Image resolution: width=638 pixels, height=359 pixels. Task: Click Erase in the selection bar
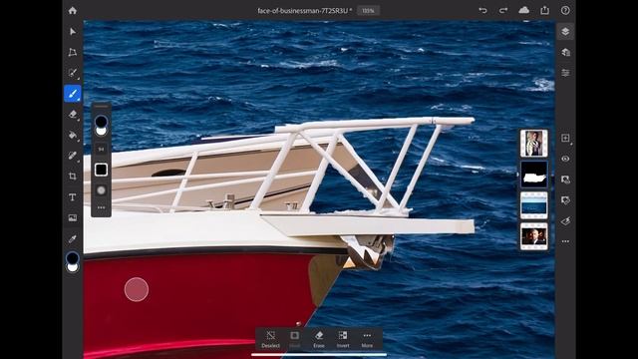319,339
